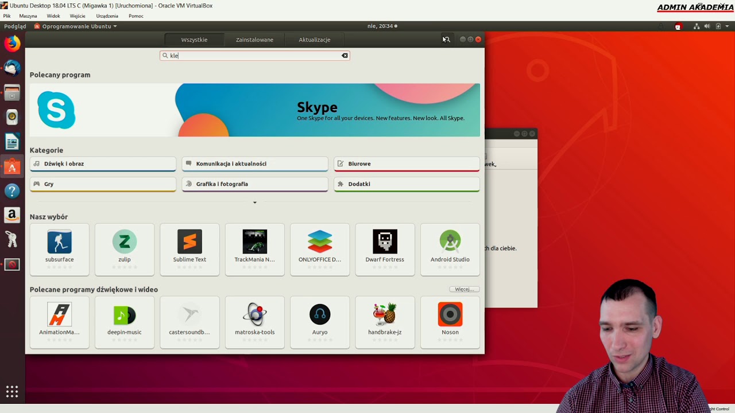Click the Podgląd activities button

tap(15, 26)
